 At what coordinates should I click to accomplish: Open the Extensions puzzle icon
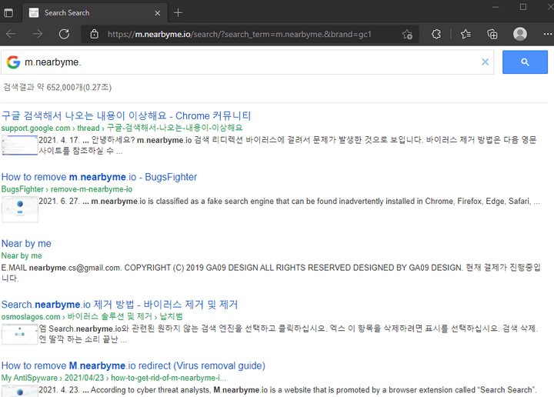(436, 35)
